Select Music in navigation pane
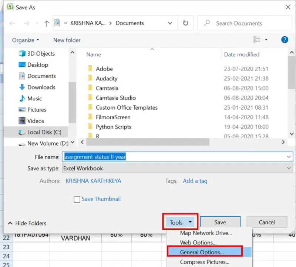The width and height of the screenshot is (296, 267). [x=30, y=99]
